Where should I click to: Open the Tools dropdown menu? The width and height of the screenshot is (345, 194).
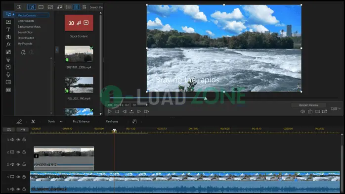click(x=55, y=122)
